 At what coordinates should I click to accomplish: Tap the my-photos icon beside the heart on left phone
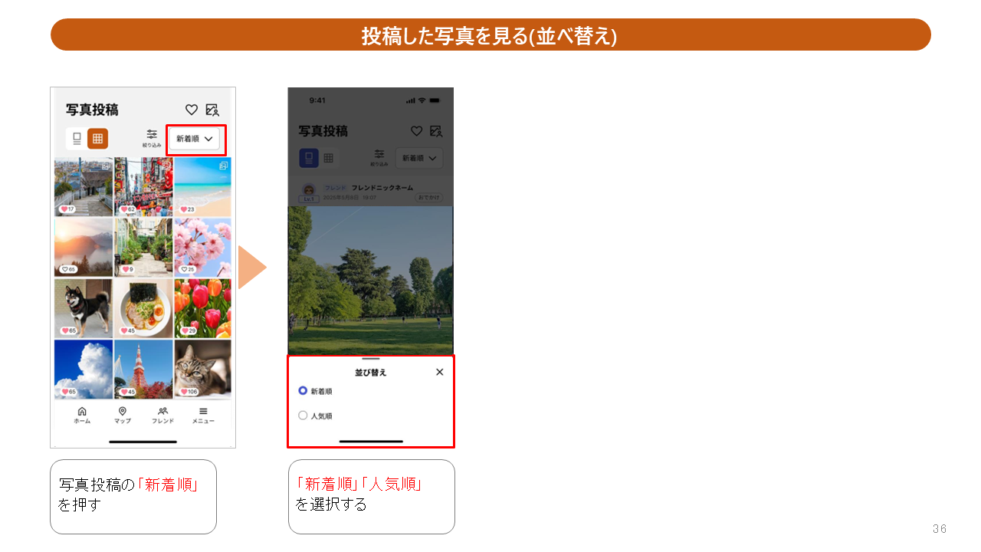click(212, 110)
